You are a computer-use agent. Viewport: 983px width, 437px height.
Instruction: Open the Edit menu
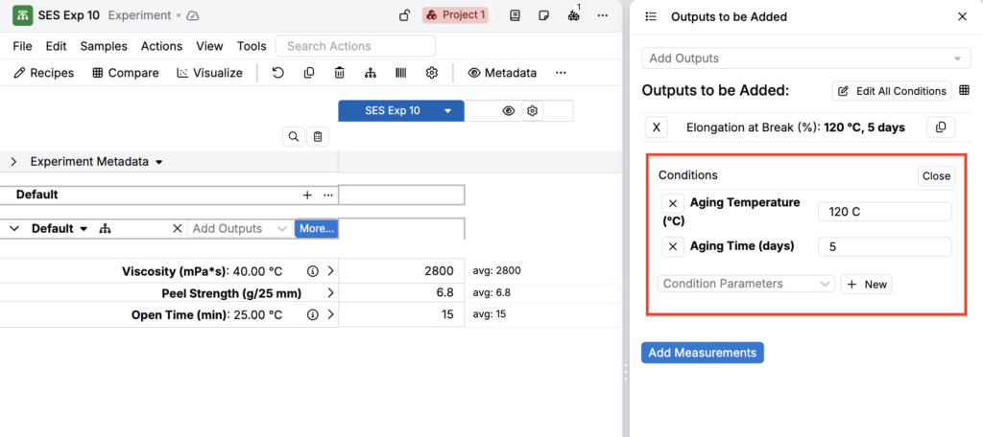click(x=56, y=46)
